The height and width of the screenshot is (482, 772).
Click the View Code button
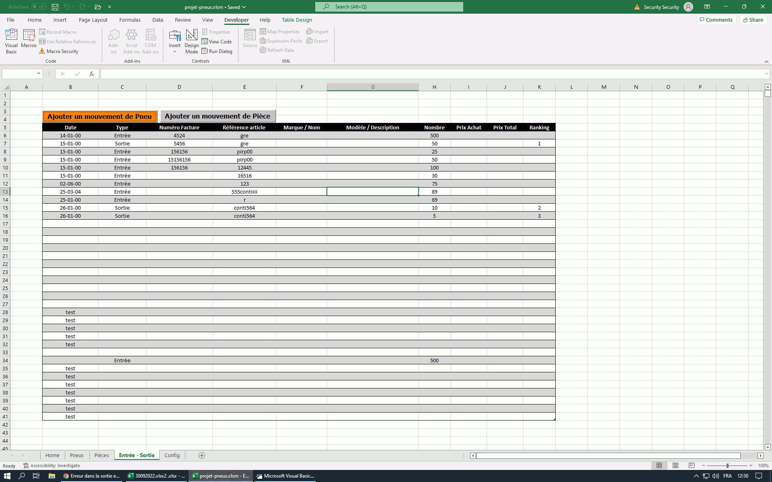(217, 41)
